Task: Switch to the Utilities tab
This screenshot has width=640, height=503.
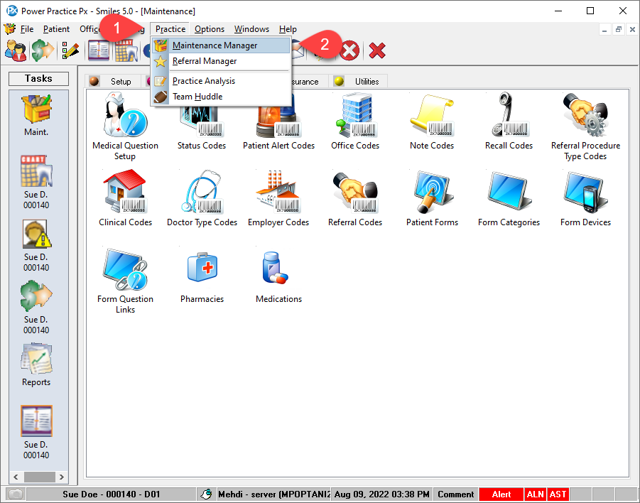Action: click(x=358, y=81)
